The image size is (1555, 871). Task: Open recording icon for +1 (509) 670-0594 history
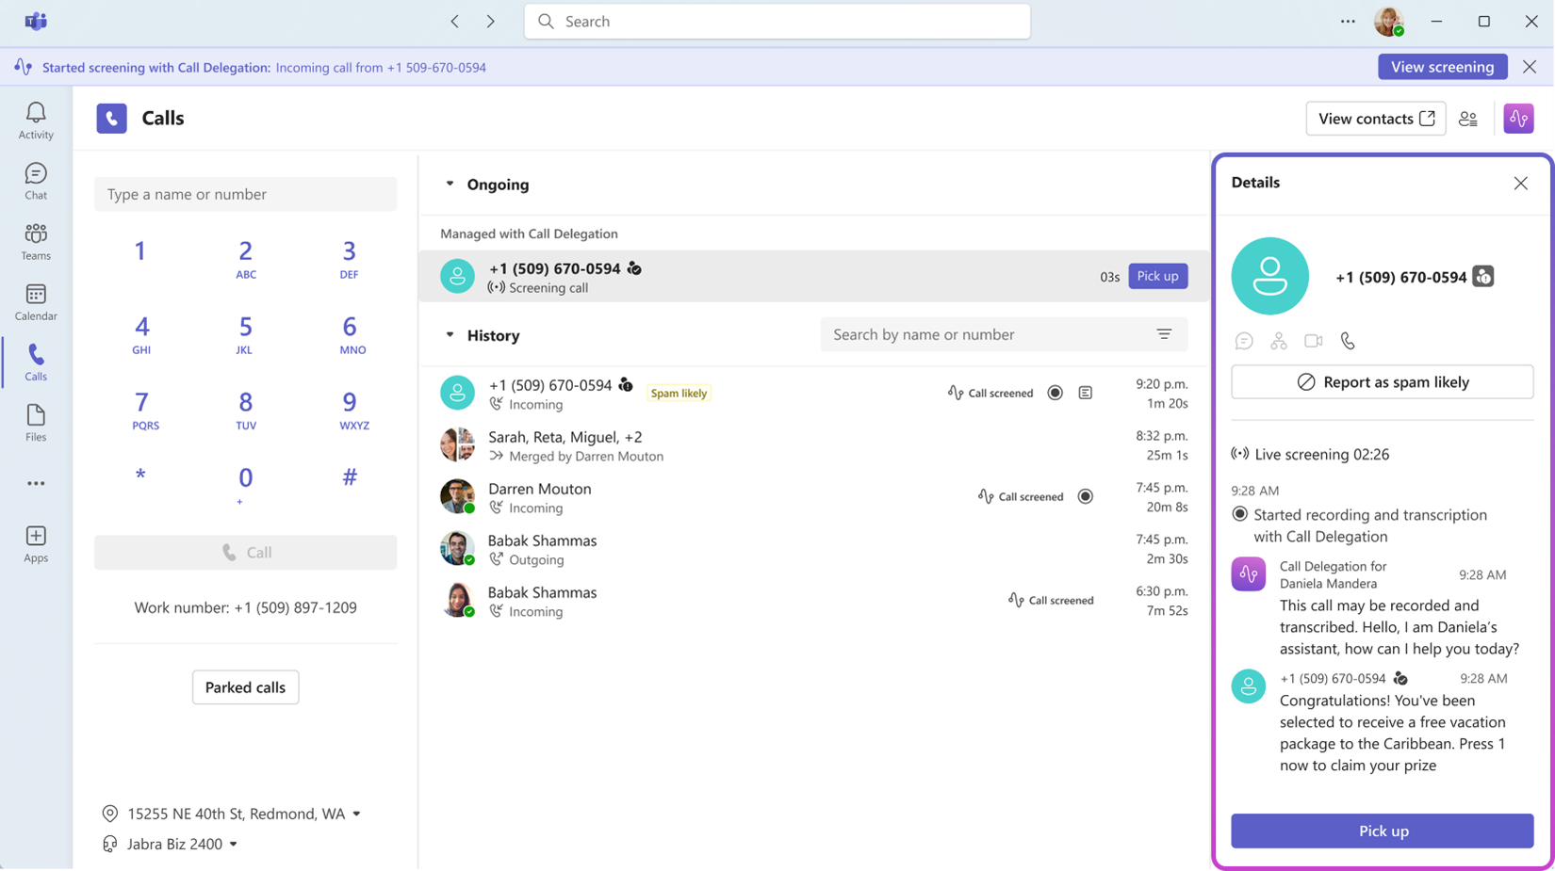(1055, 393)
